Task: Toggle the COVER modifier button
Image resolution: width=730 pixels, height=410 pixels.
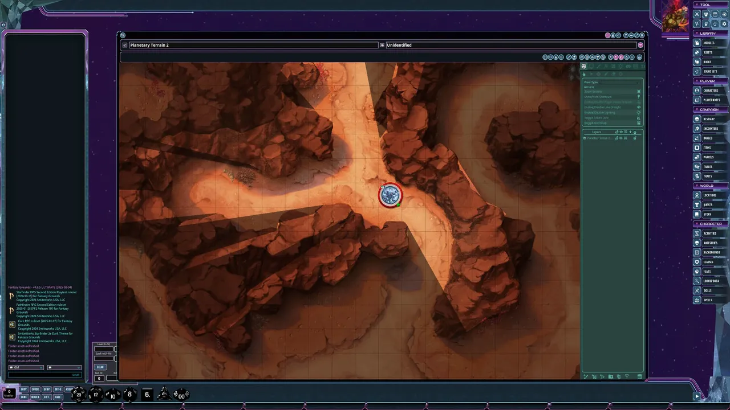Action: click(x=35, y=389)
